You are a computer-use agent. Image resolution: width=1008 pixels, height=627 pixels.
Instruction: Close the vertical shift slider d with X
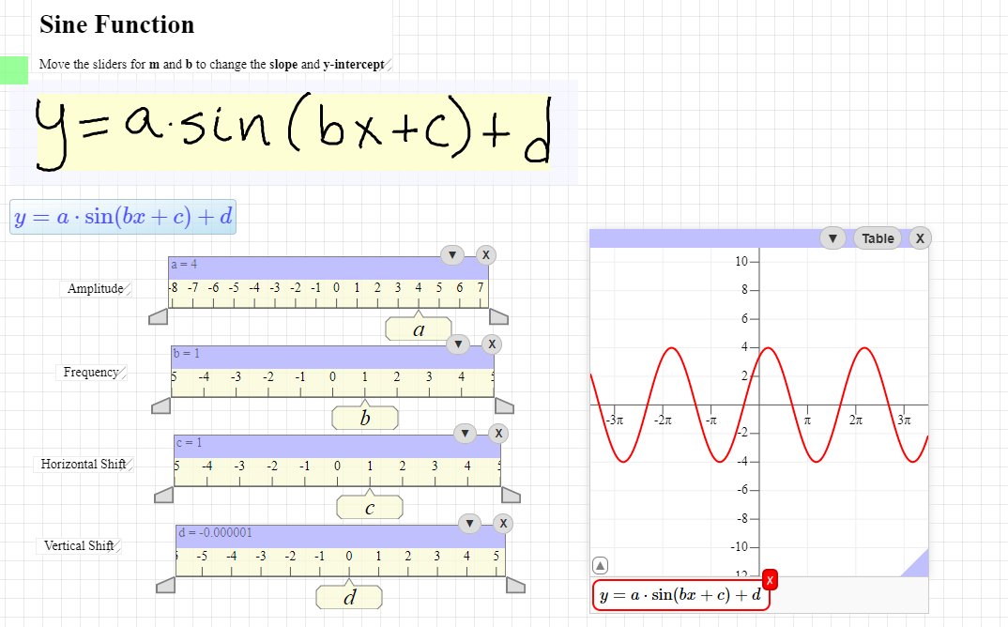pos(503,524)
